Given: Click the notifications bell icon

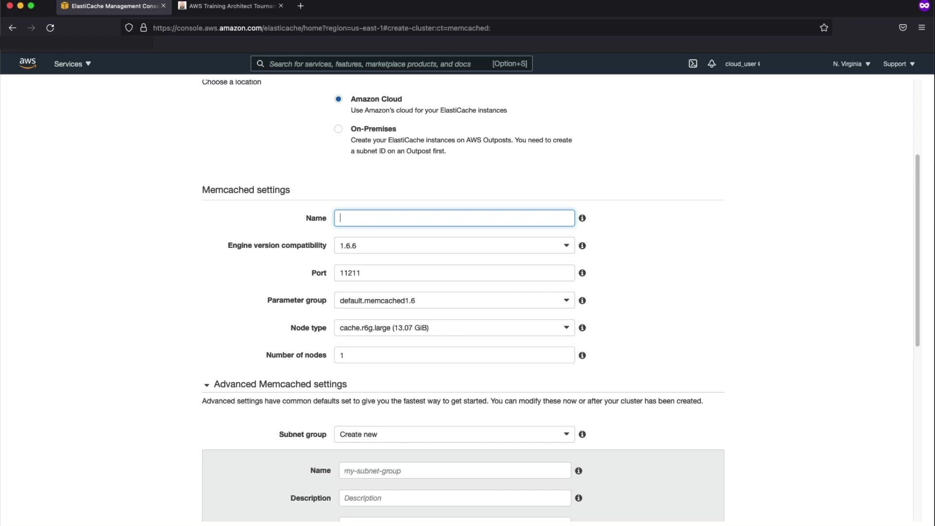Looking at the screenshot, I should [711, 64].
